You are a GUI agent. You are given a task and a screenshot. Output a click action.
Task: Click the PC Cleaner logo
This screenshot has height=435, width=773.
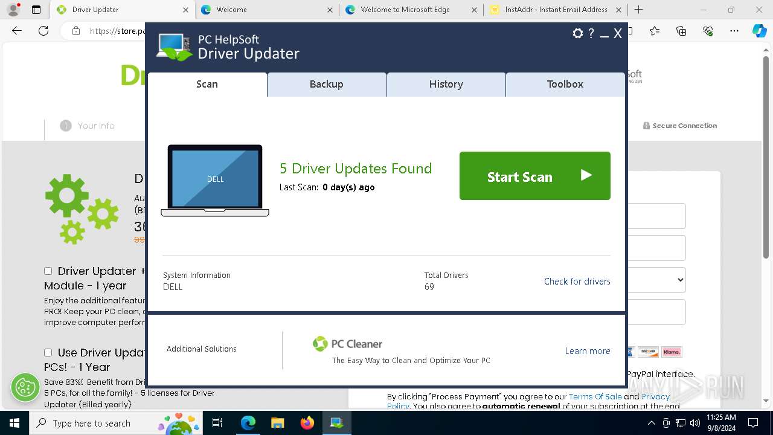click(347, 344)
